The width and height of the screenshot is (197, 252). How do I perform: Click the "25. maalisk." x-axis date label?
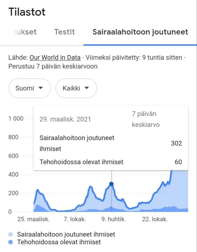[34, 219]
